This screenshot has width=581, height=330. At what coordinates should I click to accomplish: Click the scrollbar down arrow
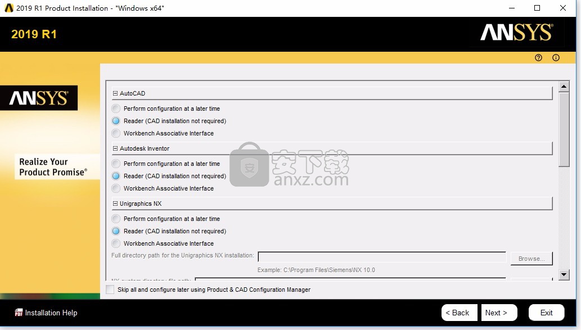(x=564, y=274)
